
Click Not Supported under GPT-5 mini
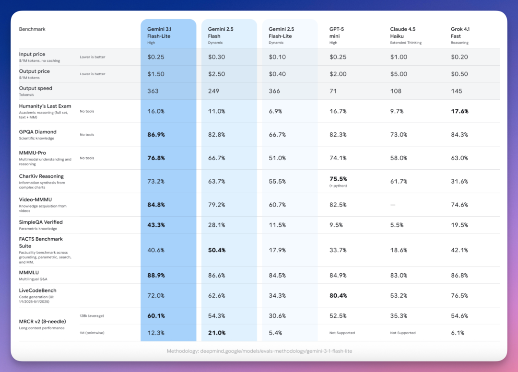pyautogui.click(x=342, y=333)
